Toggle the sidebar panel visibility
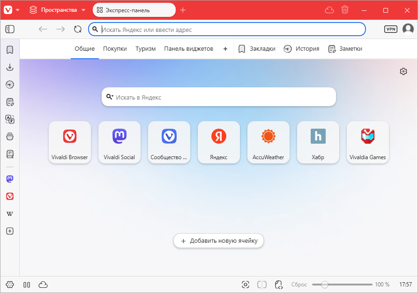Image resolution: width=418 pixels, height=293 pixels. (x=9, y=29)
